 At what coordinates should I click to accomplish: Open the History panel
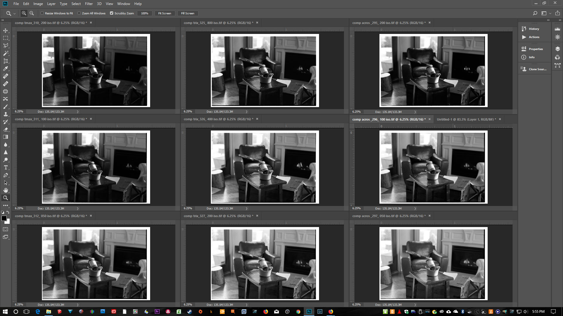[534, 29]
